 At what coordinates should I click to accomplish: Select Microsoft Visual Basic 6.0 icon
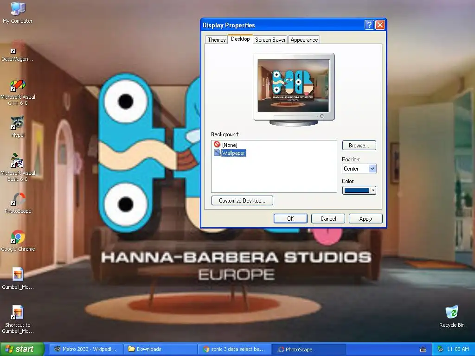pyautogui.click(x=18, y=167)
